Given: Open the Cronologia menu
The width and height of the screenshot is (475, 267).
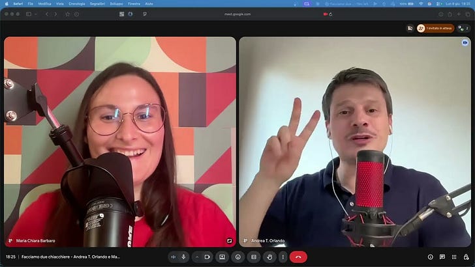Looking at the screenshot, I should pyautogui.click(x=77, y=4).
